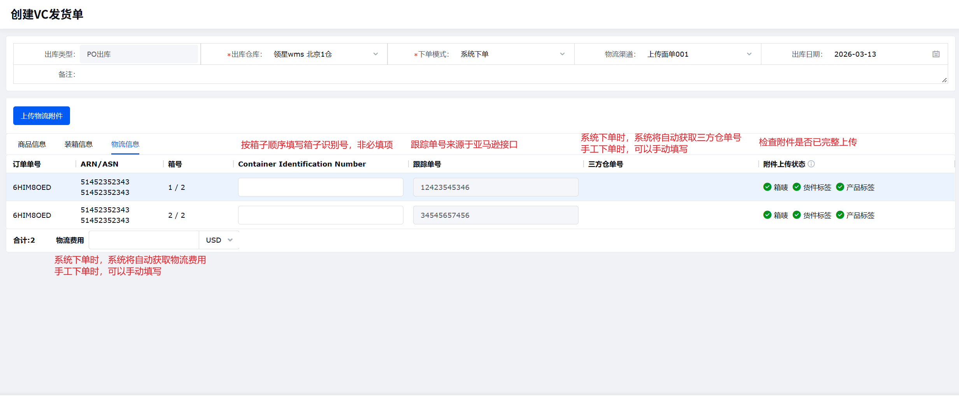Click the info icon beside 附件上传状态
The height and width of the screenshot is (396, 959).
coord(811,164)
